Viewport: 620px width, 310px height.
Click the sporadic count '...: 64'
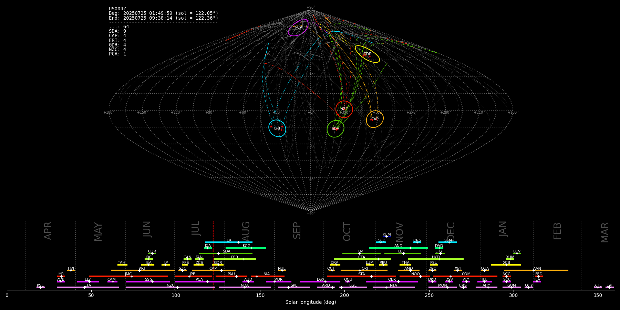(119, 27)
